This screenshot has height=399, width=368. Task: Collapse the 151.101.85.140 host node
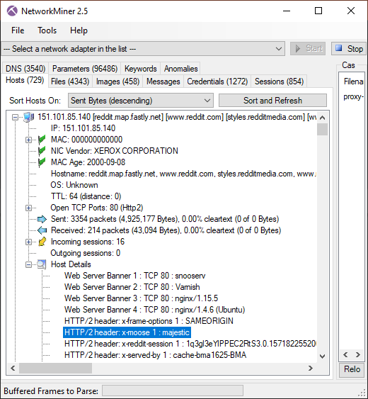[x=16, y=118]
